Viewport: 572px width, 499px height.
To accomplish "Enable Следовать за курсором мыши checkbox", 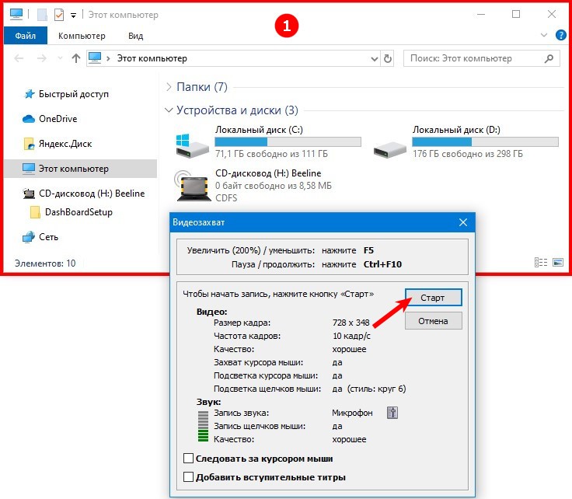I will point(188,458).
